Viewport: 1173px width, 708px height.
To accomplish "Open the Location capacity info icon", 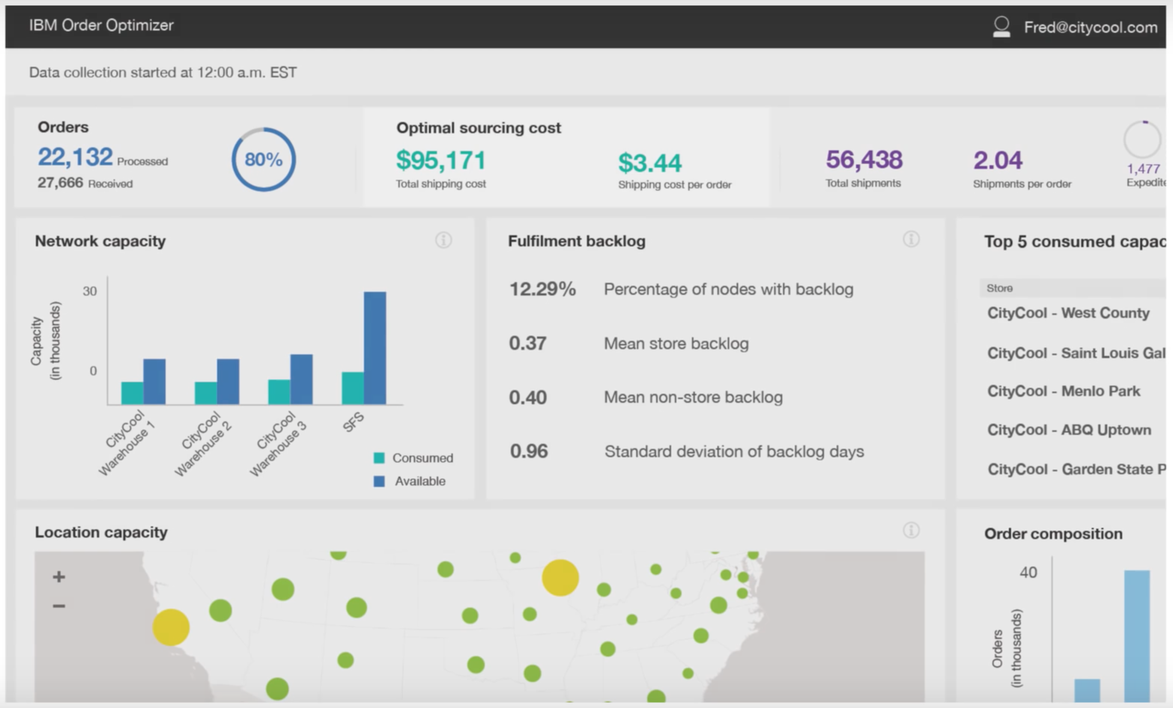I will click(x=911, y=530).
